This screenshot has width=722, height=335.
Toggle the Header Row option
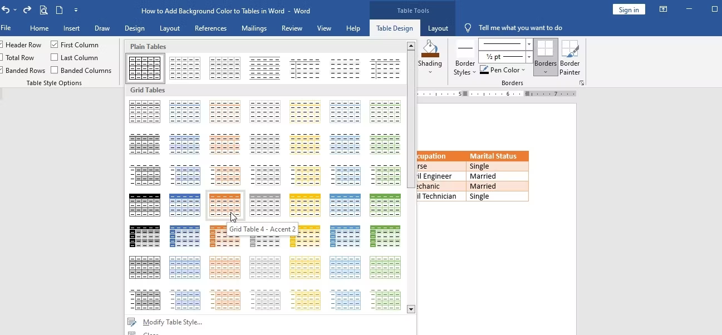tap(21, 45)
